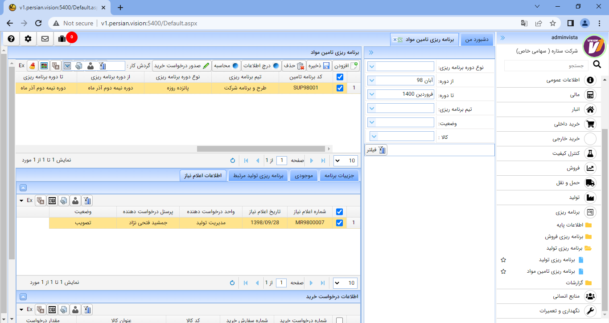Collapse the filter panel with the double chevron
Screen dimensions: 609x323
pos(371,52)
